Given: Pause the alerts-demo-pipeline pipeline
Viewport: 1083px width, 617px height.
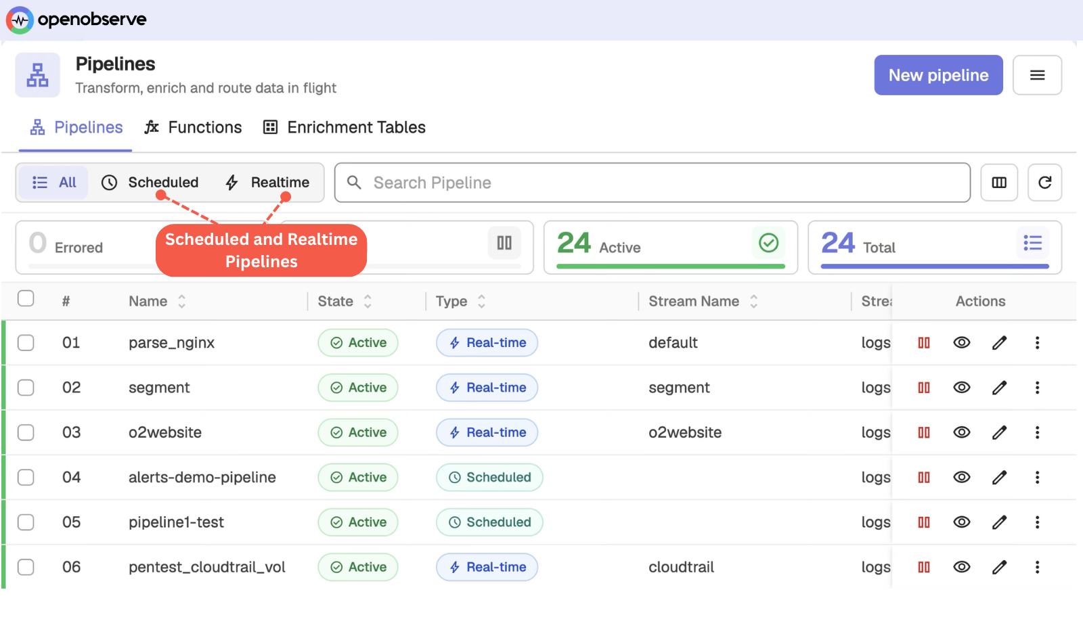Looking at the screenshot, I should 924,478.
